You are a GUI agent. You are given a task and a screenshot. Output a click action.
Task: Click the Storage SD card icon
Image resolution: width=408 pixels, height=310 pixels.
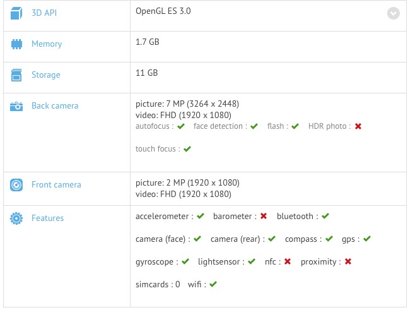coord(16,75)
